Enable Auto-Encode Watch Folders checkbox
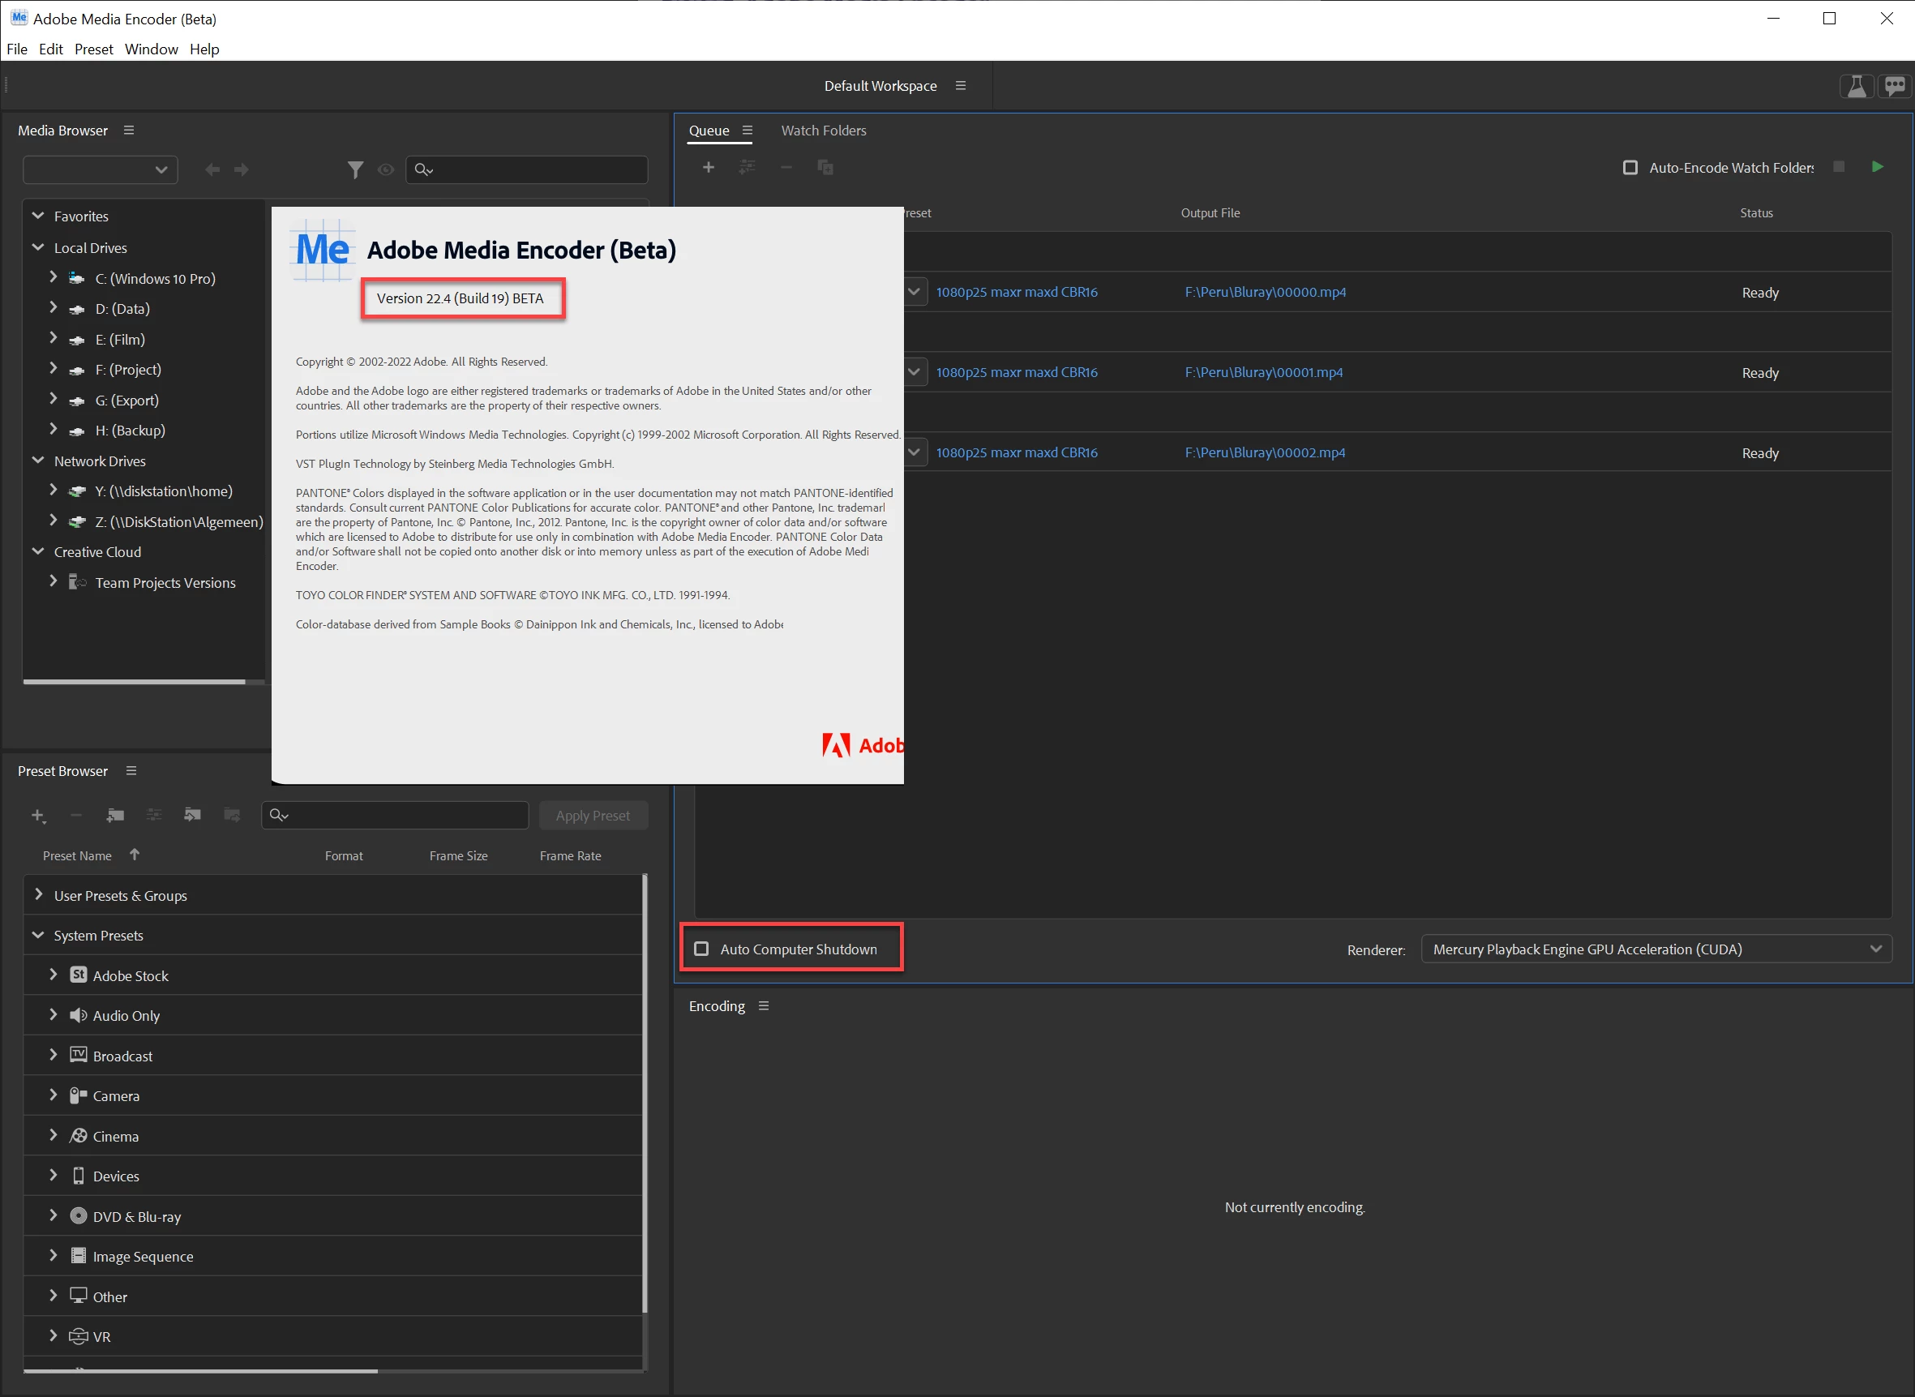Viewport: 1915px width, 1397px height. (x=1630, y=168)
